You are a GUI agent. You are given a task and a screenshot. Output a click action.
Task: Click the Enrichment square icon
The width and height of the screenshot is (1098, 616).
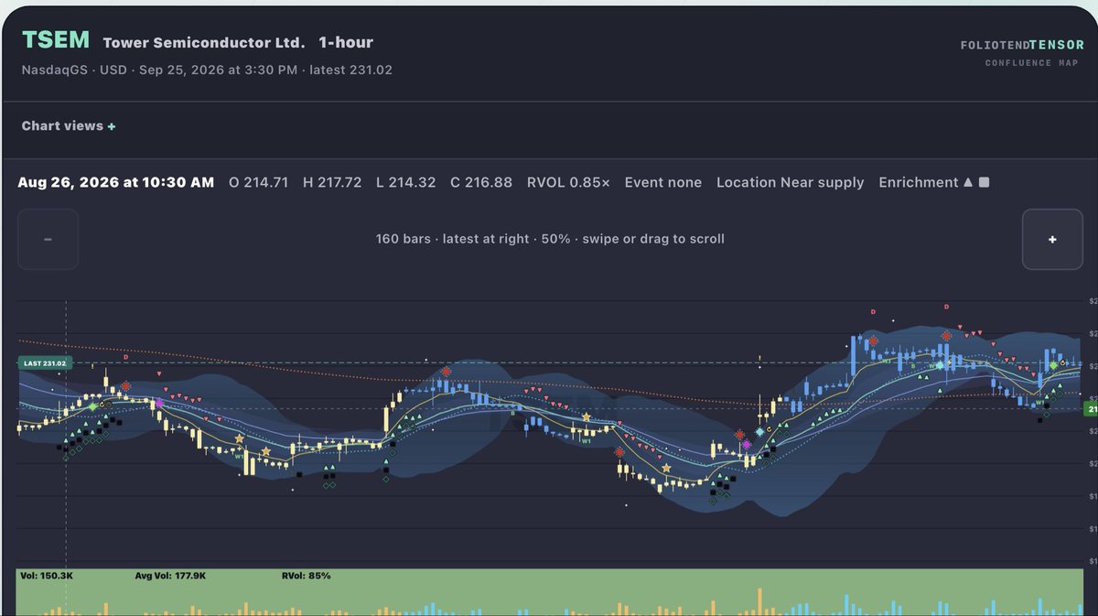(x=985, y=182)
